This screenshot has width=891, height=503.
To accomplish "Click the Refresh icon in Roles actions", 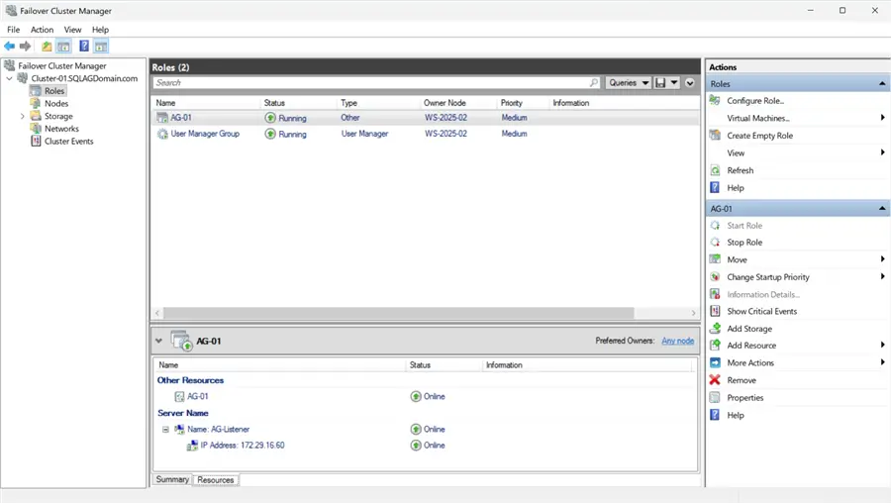I will (715, 170).
